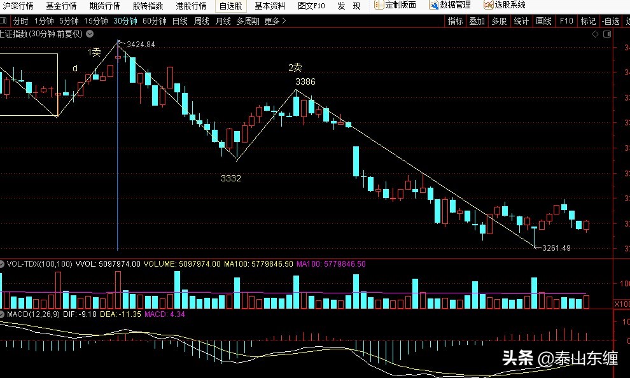Switch to 1分钟 period

tap(44, 21)
